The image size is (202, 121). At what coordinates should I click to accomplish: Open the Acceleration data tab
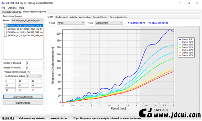[x=85, y=17]
